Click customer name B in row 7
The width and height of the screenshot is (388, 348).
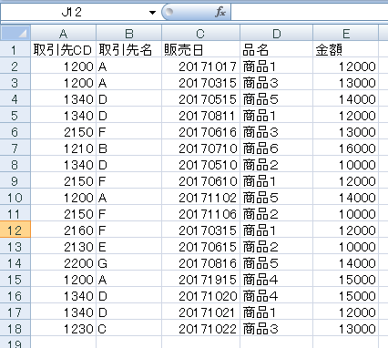tap(129, 148)
